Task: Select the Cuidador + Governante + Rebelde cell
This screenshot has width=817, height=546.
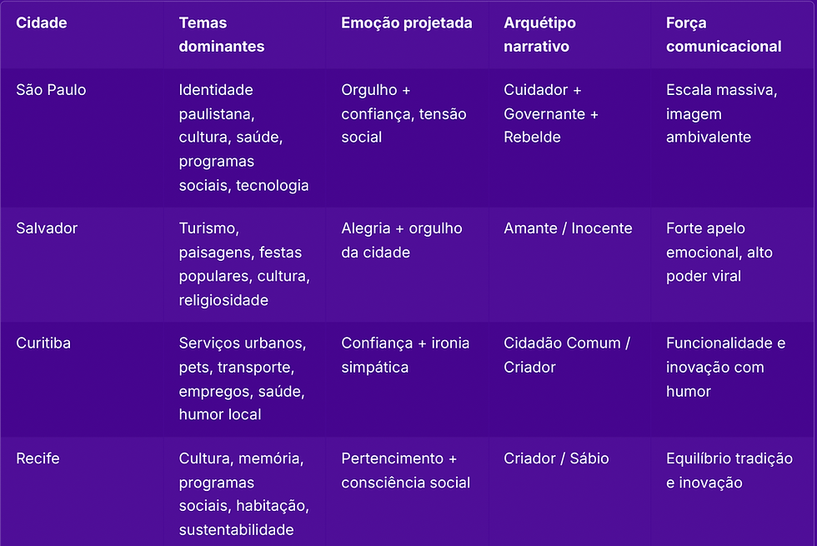Action: tap(551, 113)
